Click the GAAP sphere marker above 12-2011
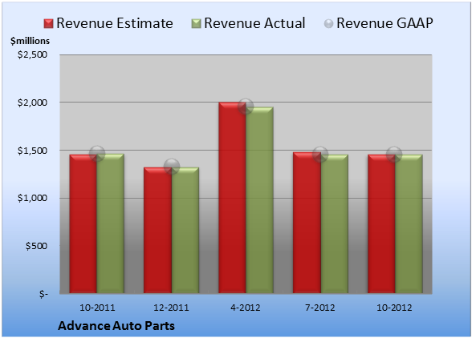The width and height of the screenshot is (472, 338). coord(172,166)
